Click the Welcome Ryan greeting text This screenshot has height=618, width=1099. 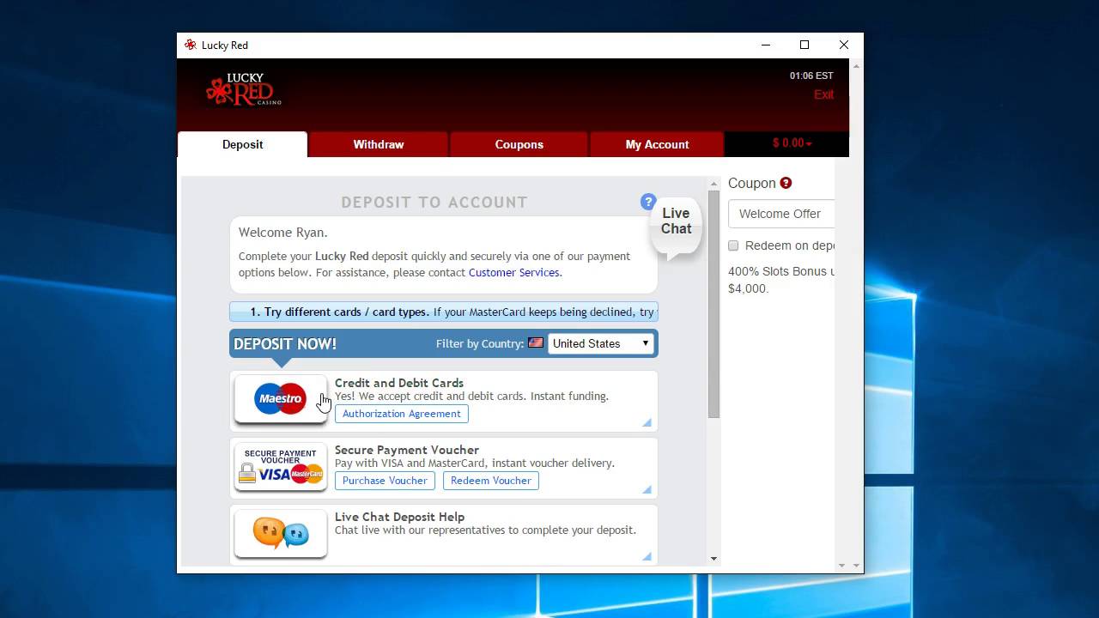tap(283, 233)
